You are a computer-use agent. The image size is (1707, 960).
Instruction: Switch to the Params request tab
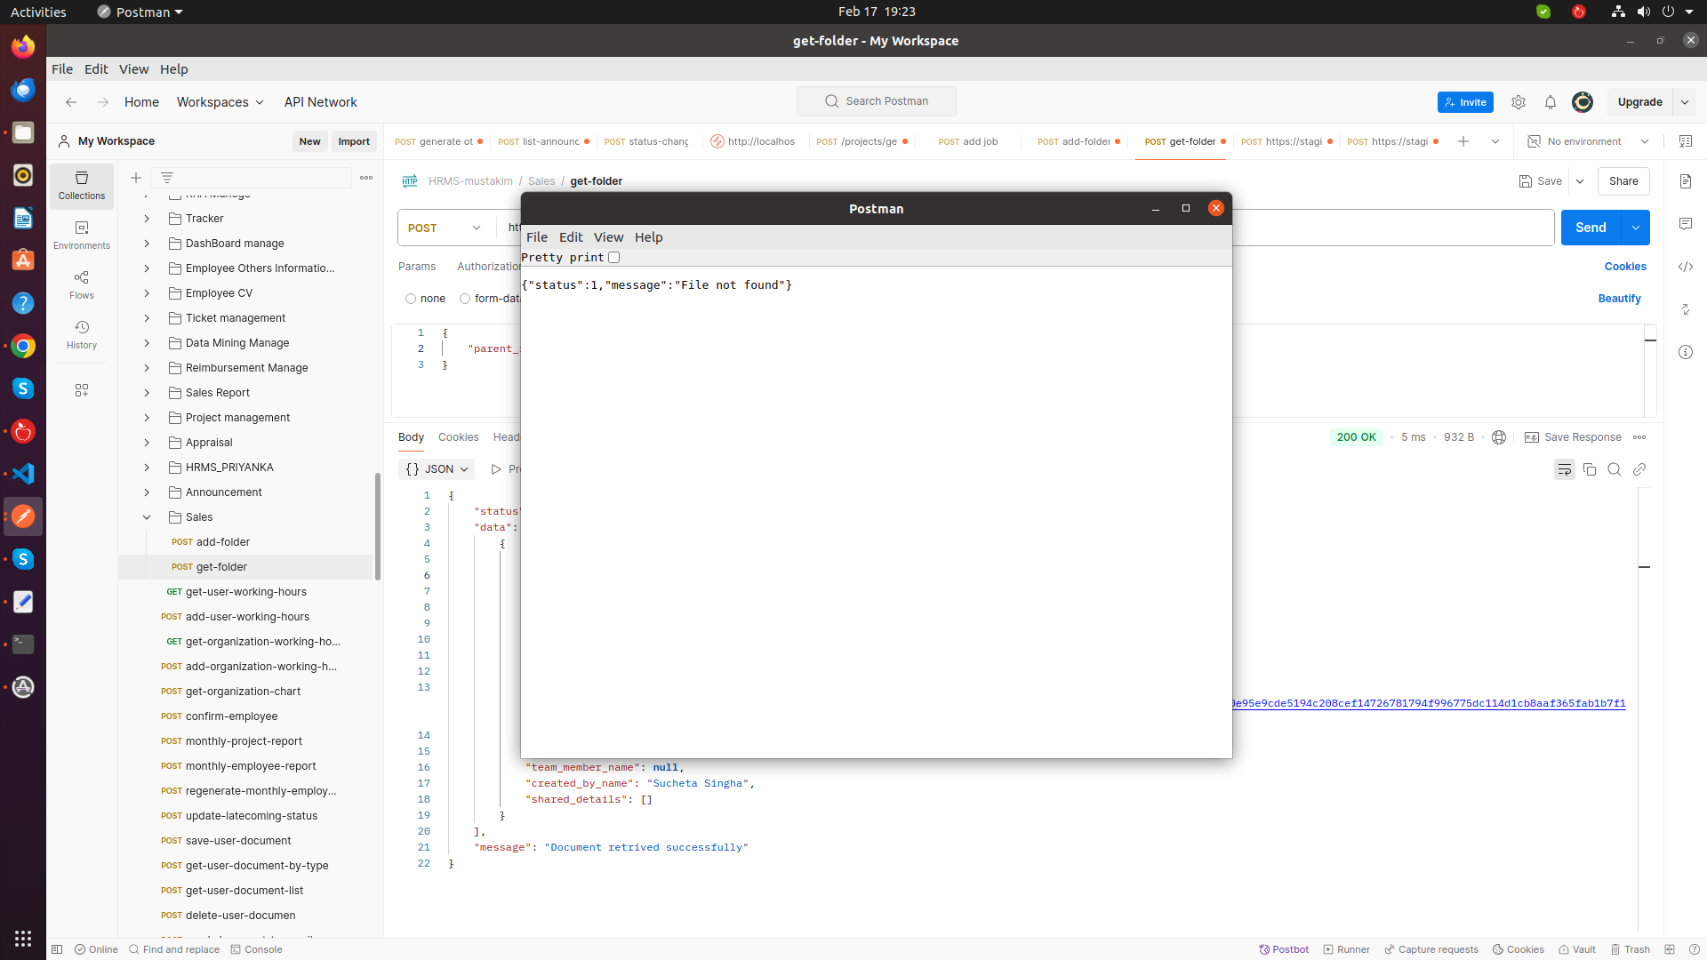coord(417,267)
